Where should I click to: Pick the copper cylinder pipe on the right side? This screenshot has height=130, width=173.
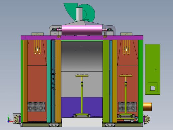(x=147, y=107)
